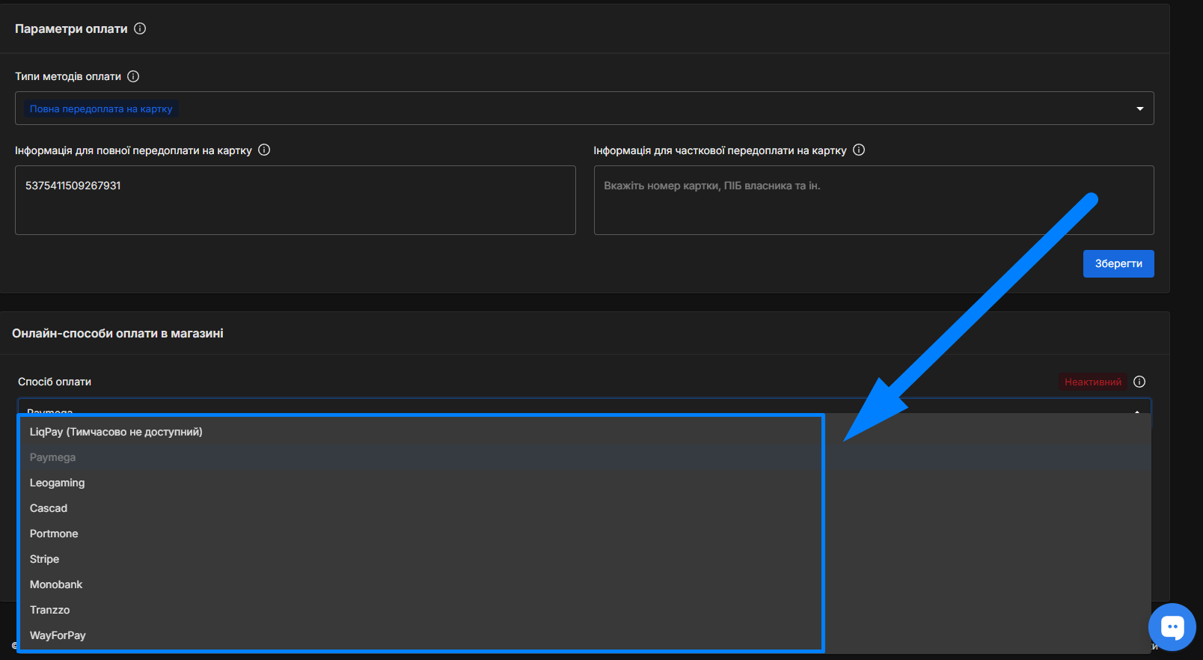Click info icon for повної передоплати на картку
This screenshot has width=1203, height=660.
click(264, 150)
